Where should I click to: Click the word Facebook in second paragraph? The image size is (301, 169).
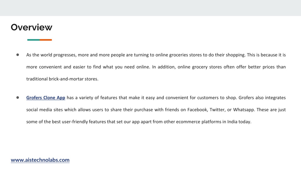coord(198,110)
